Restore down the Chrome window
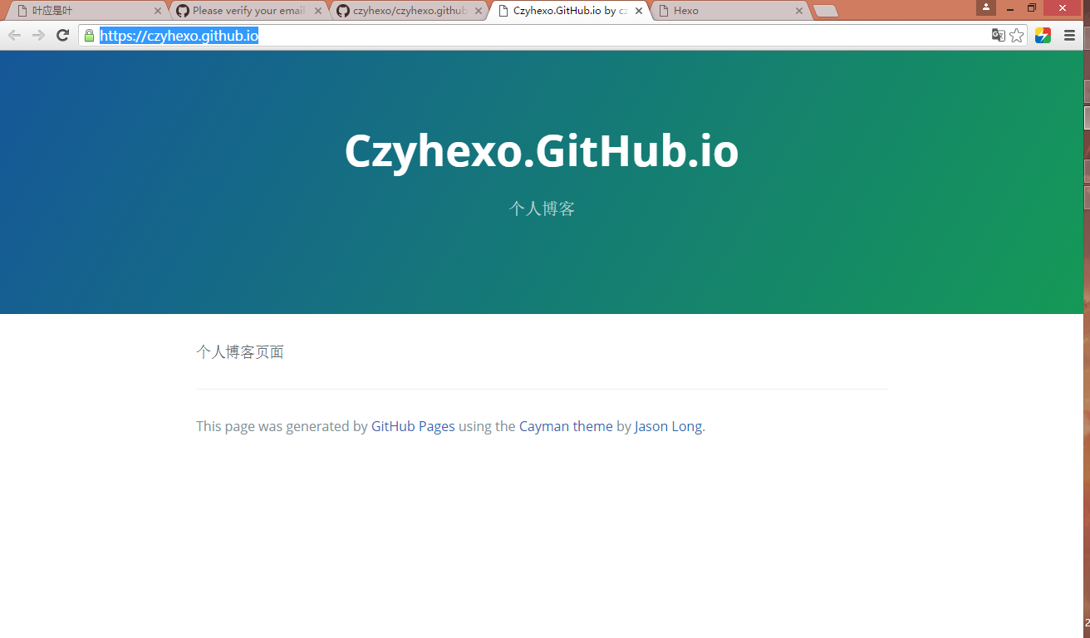This screenshot has height=638, width=1090. pos(1032,7)
